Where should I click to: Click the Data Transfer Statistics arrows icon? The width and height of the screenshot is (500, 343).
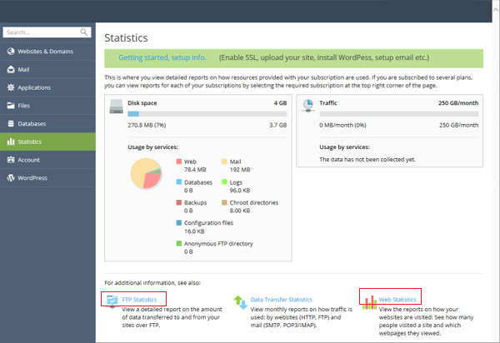[240, 301]
